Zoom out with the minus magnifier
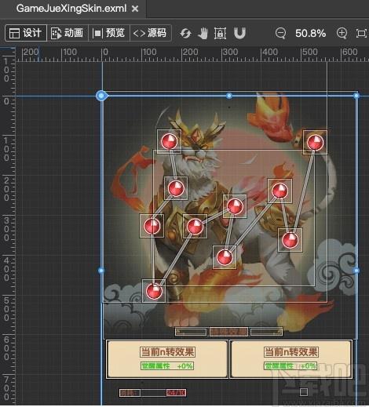Viewport: 369px width, 407px height. pos(280,34)
